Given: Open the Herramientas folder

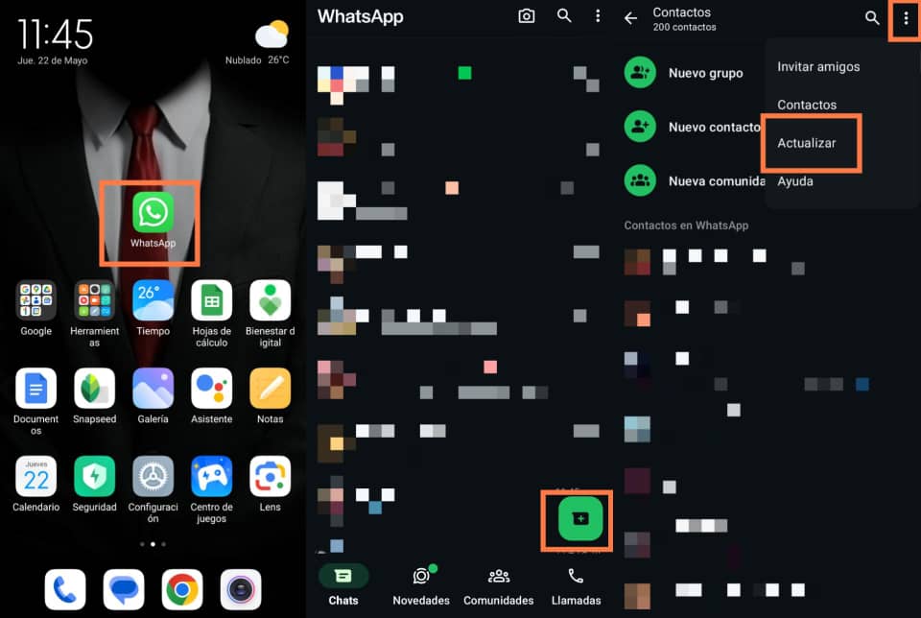Looking at the screenshot, I should pos(95,300).
